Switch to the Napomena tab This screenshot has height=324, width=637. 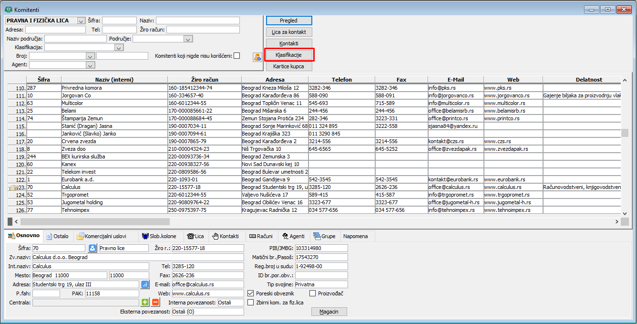pyautogui.click(x=355, y=236)
